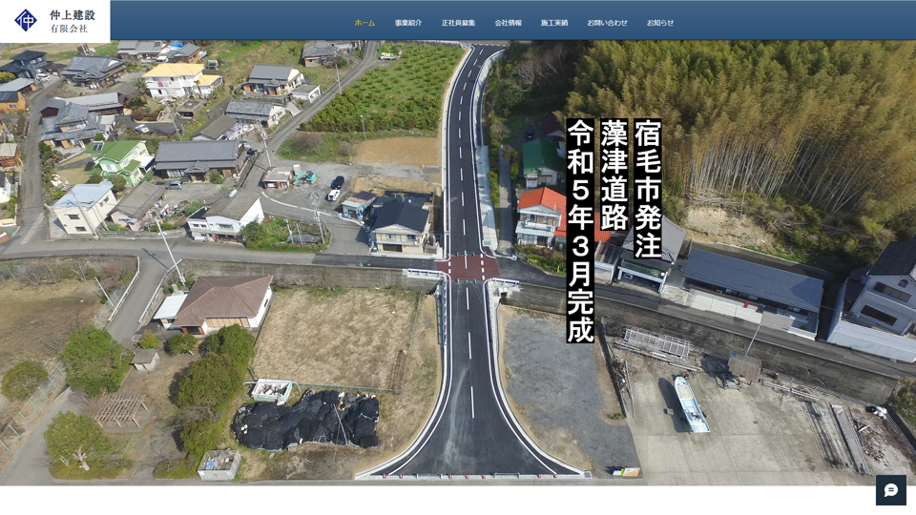Screen dimensions: 916x515
Task: Click the 仲上建設 company name
Action: tap(73, 14)
